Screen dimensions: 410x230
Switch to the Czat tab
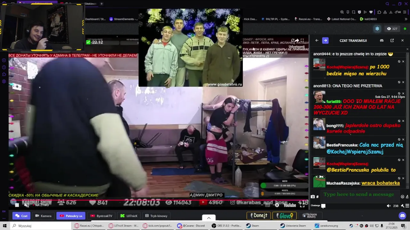coord(21,216)
